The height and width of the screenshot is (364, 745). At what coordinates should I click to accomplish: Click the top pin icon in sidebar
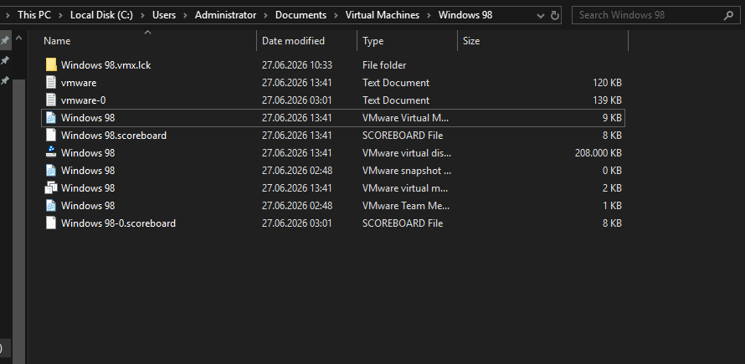pos(5,40)
